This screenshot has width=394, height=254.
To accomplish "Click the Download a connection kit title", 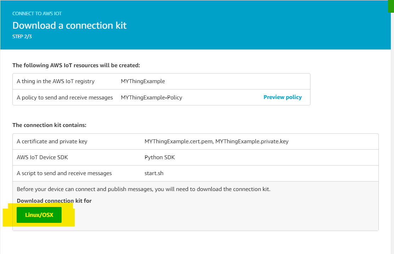I will coord(69,25).
